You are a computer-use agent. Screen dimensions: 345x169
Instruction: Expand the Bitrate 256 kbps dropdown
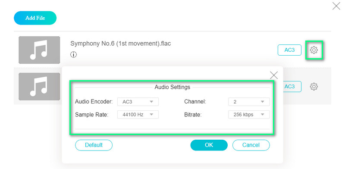click(249, 114)
